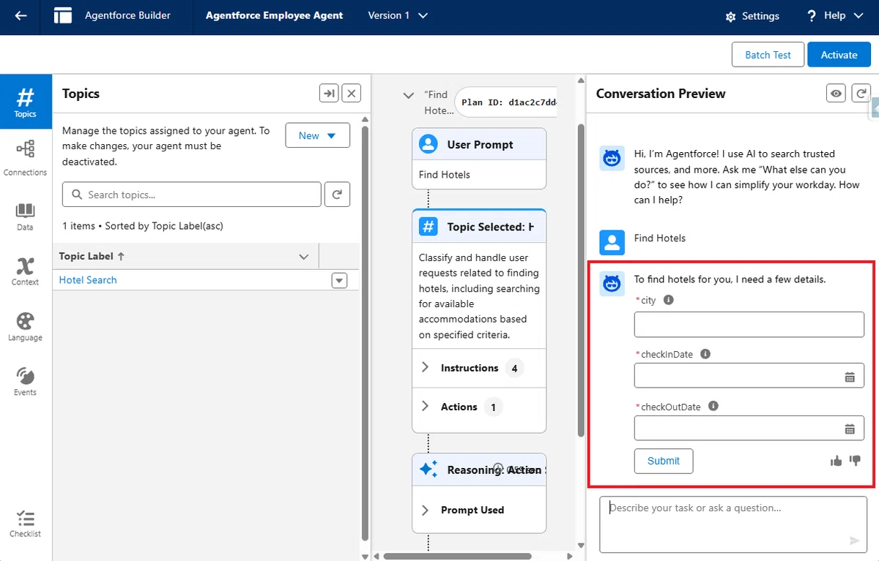This screenshot has width=879, height=561.
Task: Open the Events sidebar tab
Action: [25, 382]
